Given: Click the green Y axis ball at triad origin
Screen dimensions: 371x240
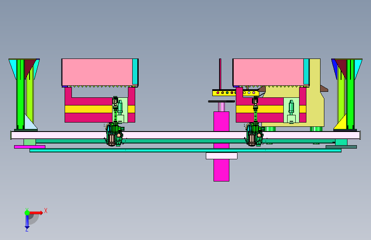Looking at the screenshot, I should click(27, 213).
